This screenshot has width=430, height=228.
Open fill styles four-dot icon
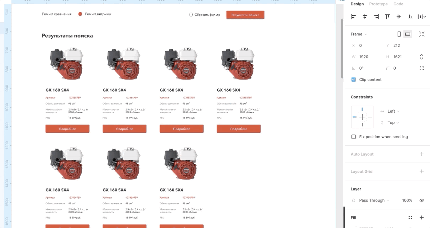click(x=410, y=218)
